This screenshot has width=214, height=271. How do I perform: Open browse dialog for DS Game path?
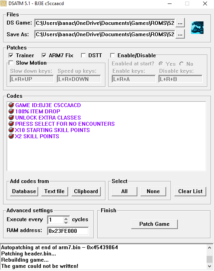pos(180,23)
